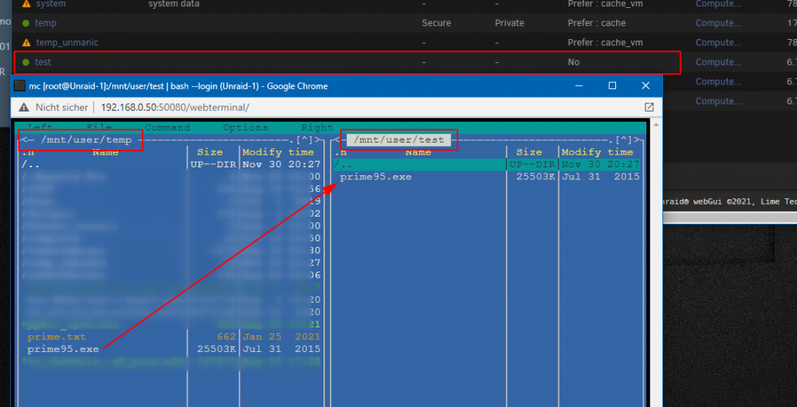This screenshot has width=797, height=407.
Task: Open the system share in Unraid
Action: tap(51, 3)
